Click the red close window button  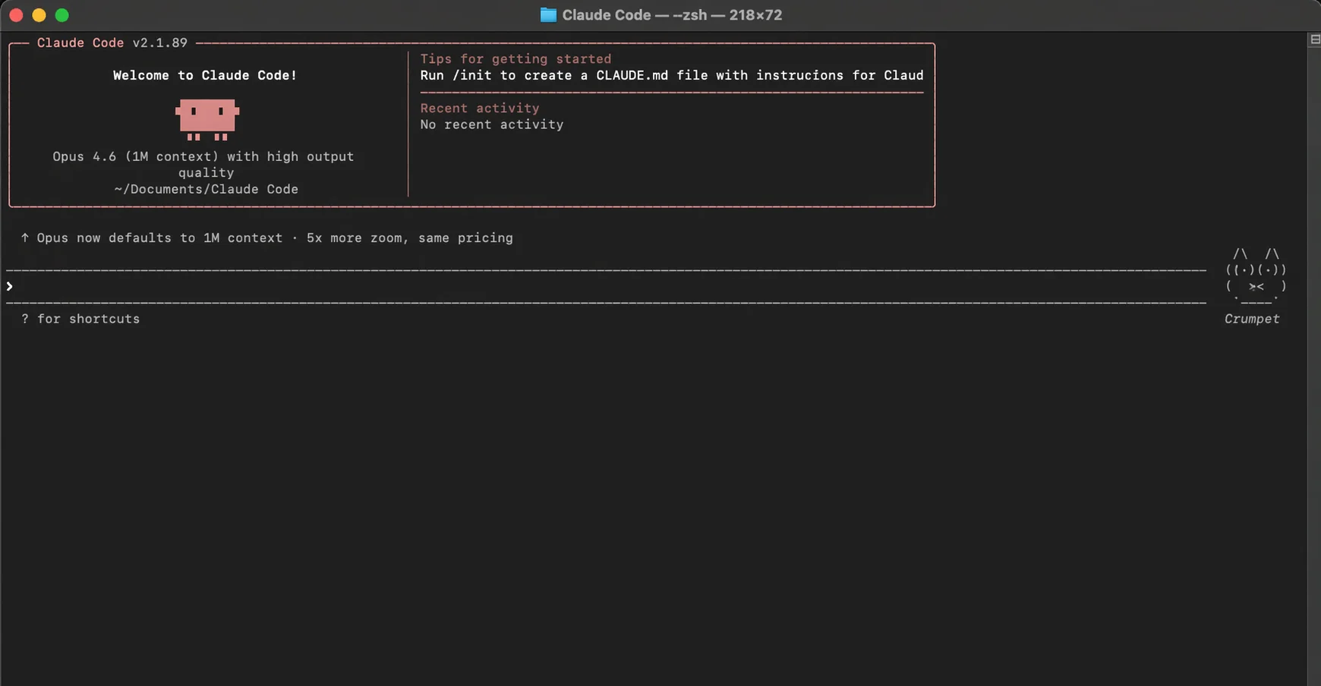coord(16,15)
